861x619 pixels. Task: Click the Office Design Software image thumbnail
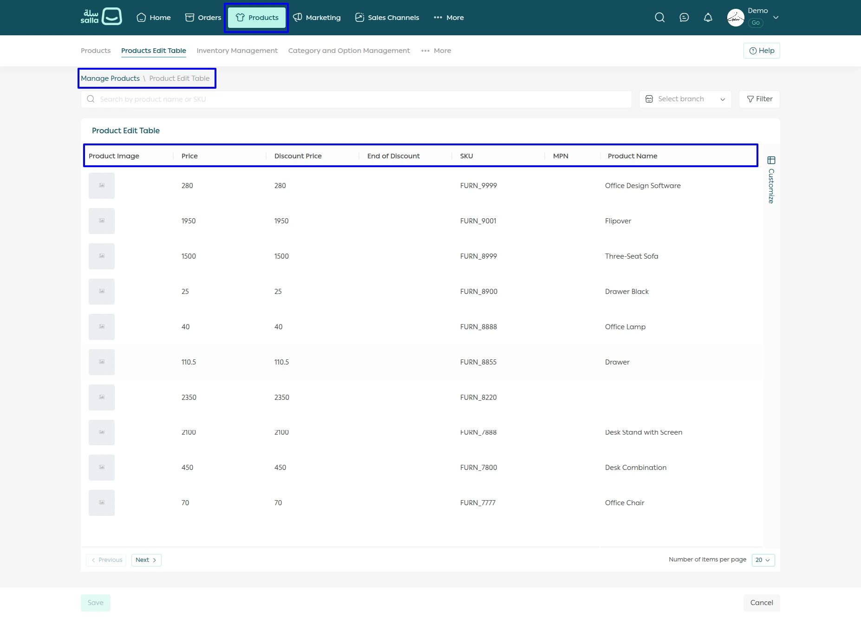pos(102,186)
